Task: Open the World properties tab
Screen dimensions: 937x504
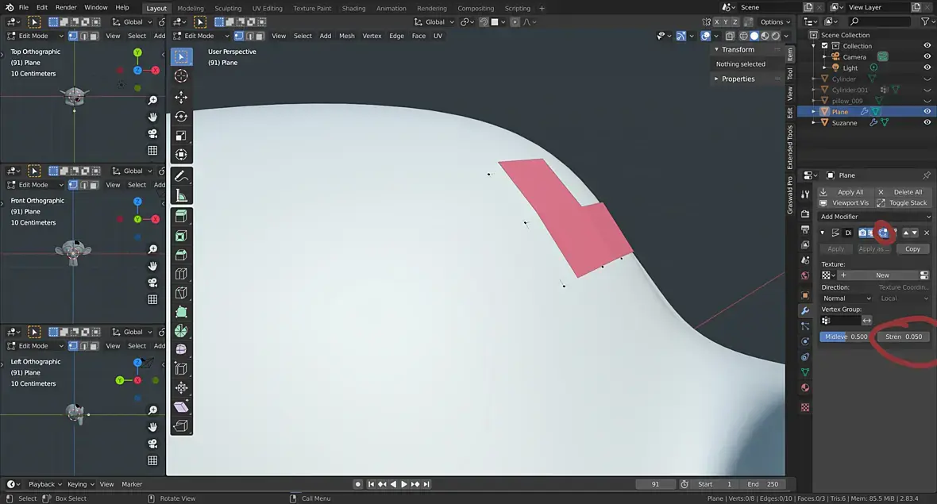Action: (x=805, y=276)
